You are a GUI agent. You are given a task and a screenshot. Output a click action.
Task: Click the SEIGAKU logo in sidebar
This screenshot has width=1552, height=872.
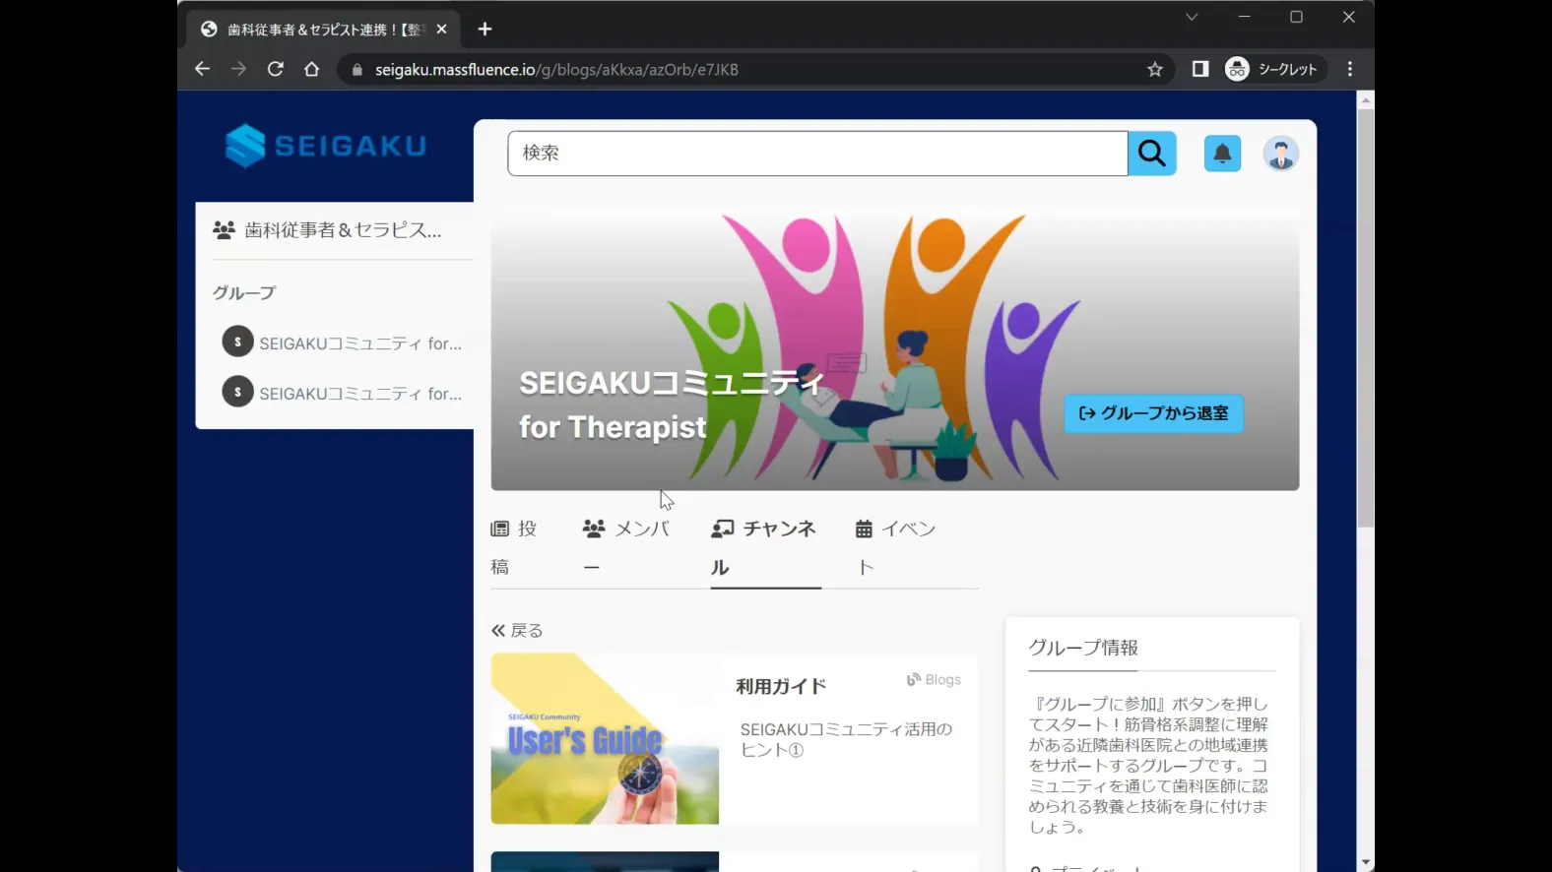(326, 146)
